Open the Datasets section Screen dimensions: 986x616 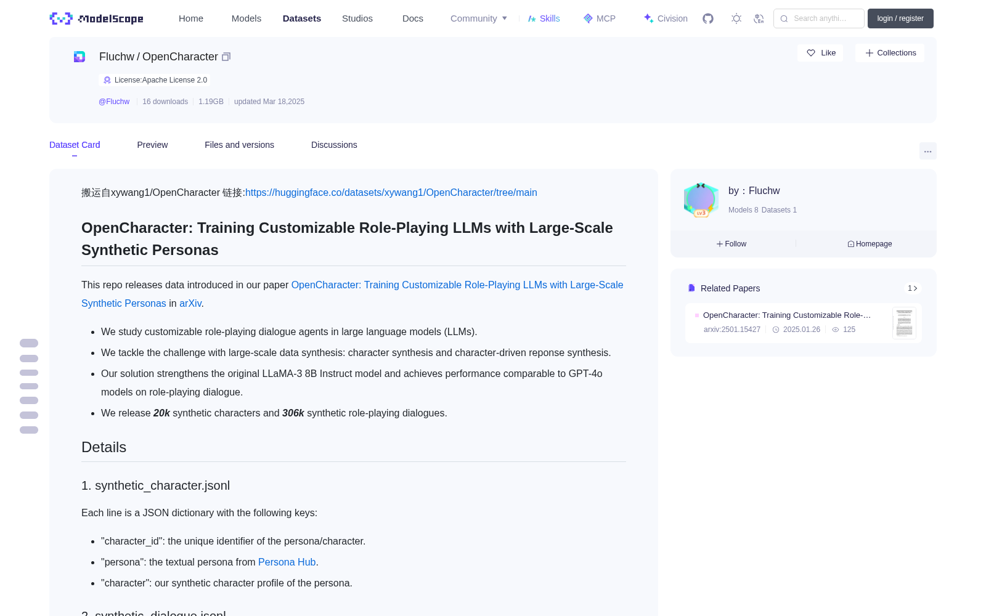[302, 18]
